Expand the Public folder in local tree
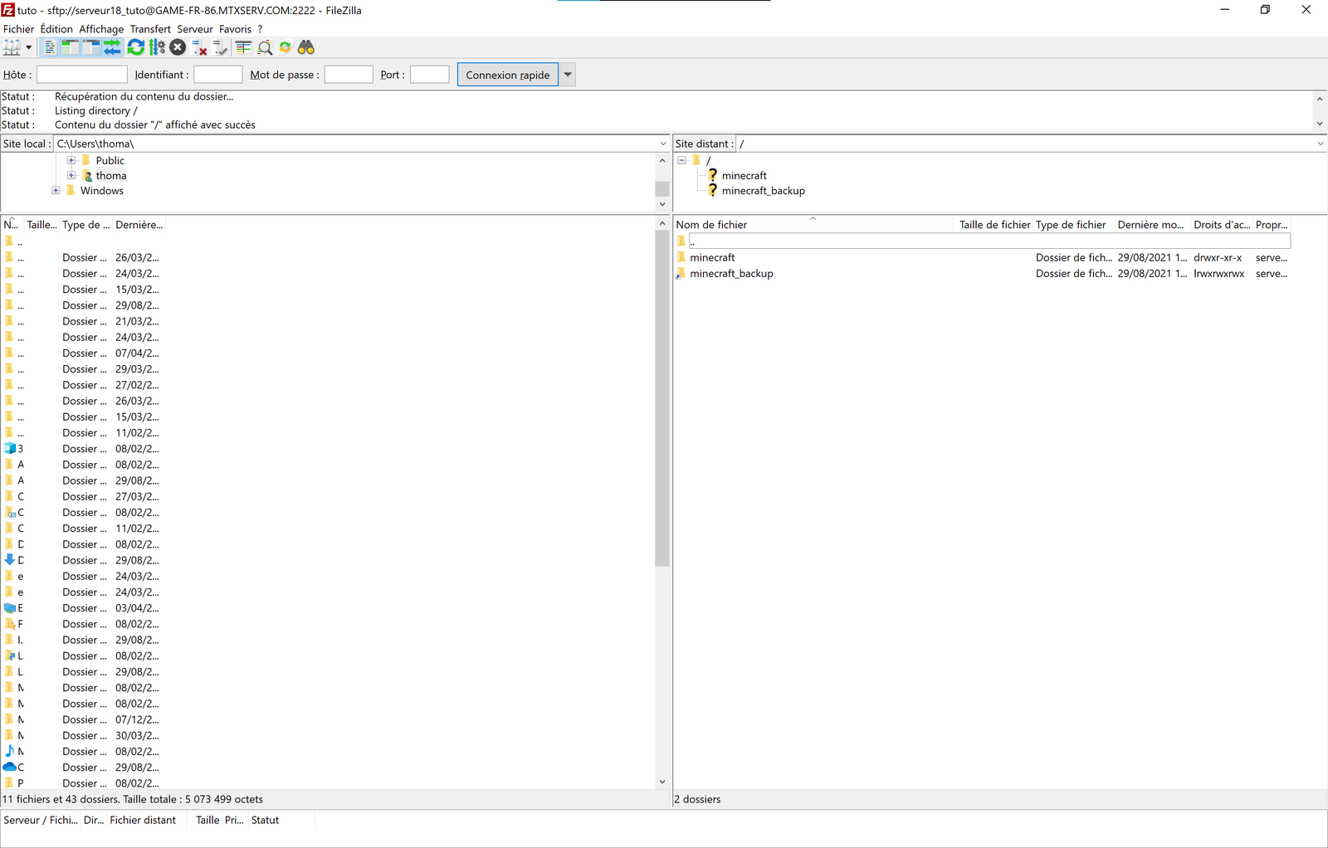 click(x=71, y=161)
